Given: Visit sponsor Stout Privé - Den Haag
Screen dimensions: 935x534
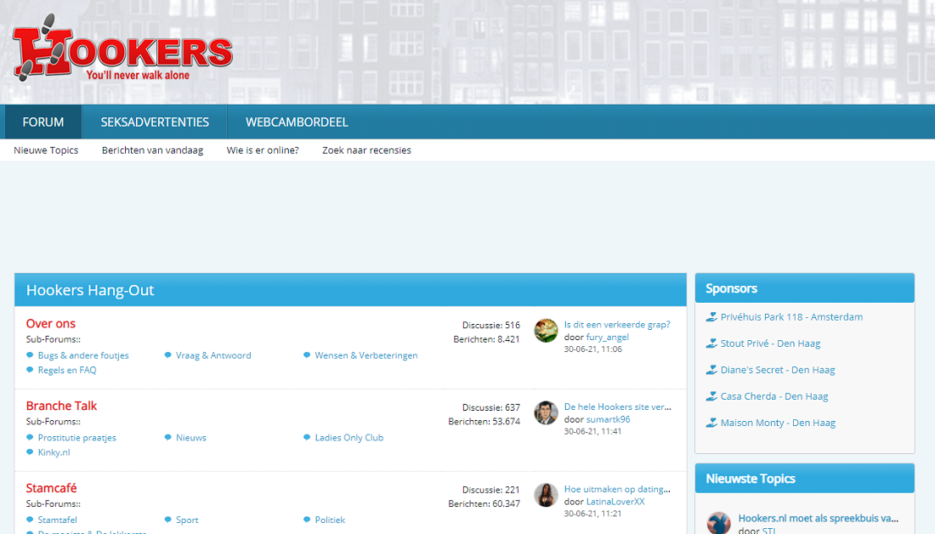Looking at the screenshot, I should pyautogui.click(x=770, y=343).
